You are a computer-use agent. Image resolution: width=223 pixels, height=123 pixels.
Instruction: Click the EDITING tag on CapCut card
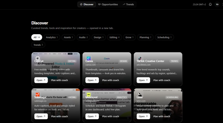coord(72,61)
